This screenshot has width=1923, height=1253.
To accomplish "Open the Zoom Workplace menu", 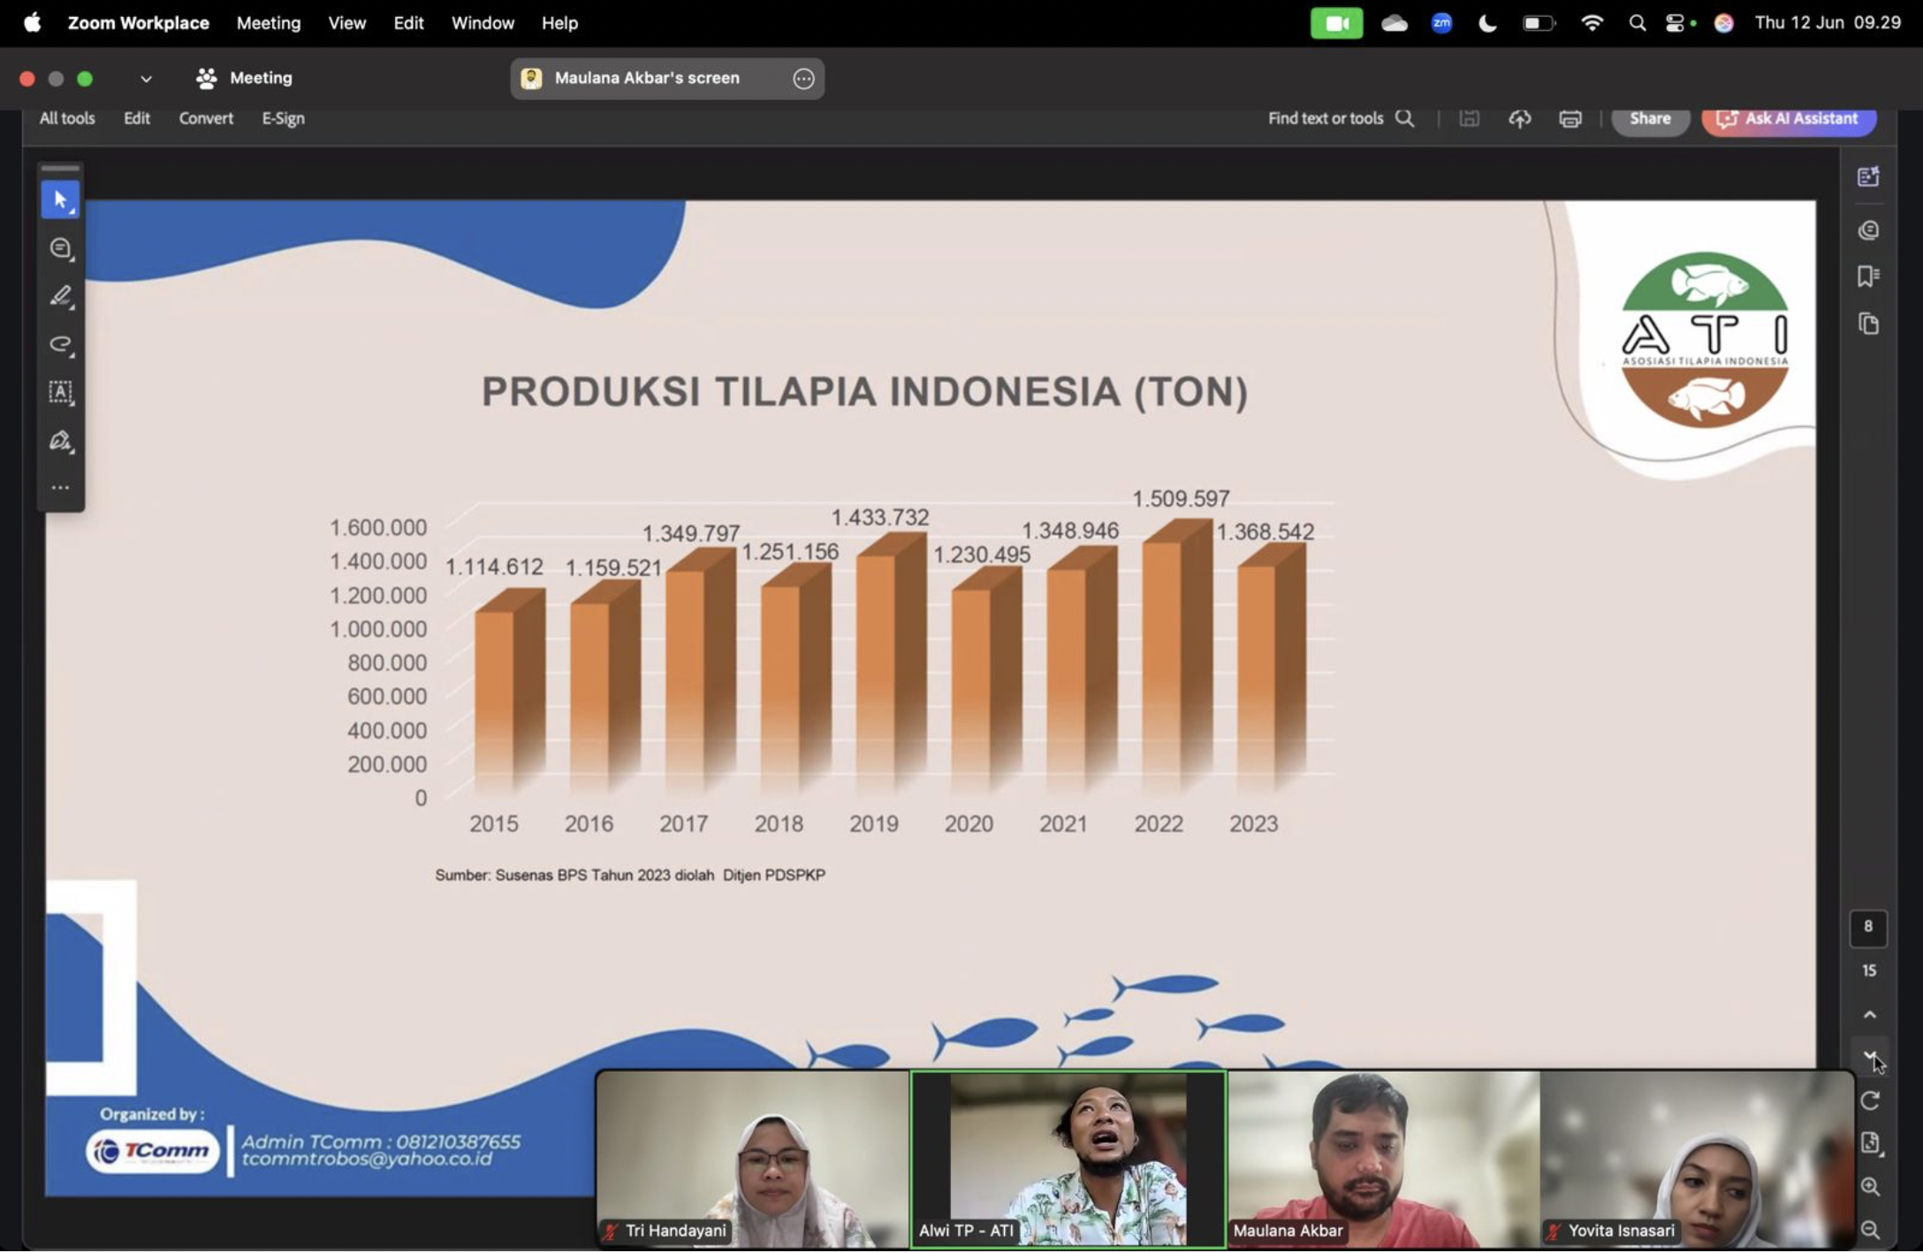I will click(138, 23).
